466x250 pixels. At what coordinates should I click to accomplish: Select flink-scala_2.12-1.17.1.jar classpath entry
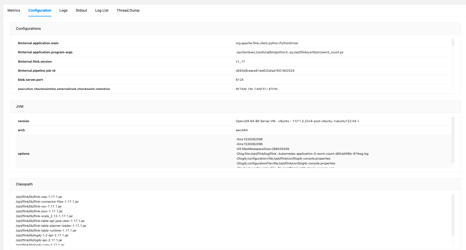(44, 216)
